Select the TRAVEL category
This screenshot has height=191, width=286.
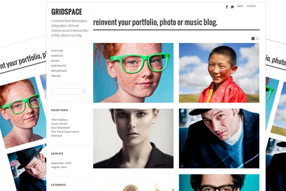pyautogui.click(x=56, y=76)
